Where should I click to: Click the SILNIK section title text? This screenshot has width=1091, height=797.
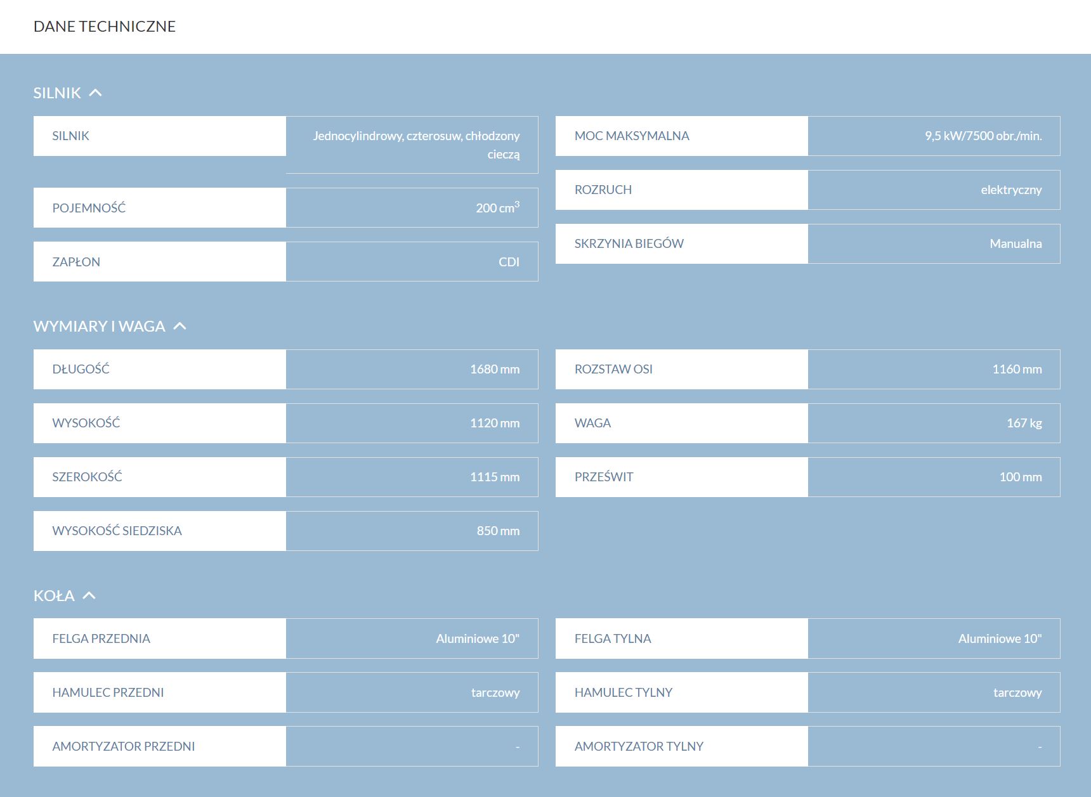click(x=57, y=93)
